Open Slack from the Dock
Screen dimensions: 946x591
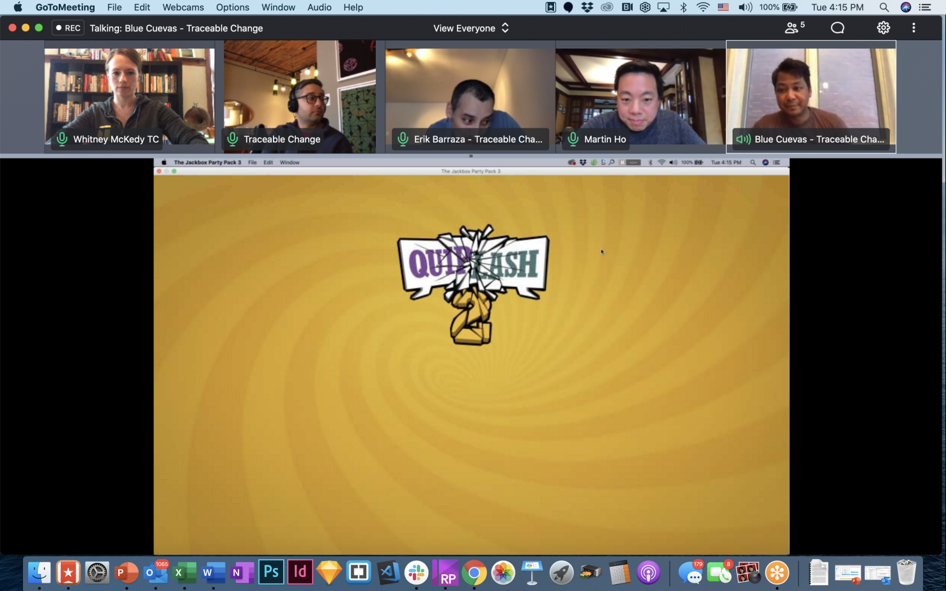coord(416,572)
